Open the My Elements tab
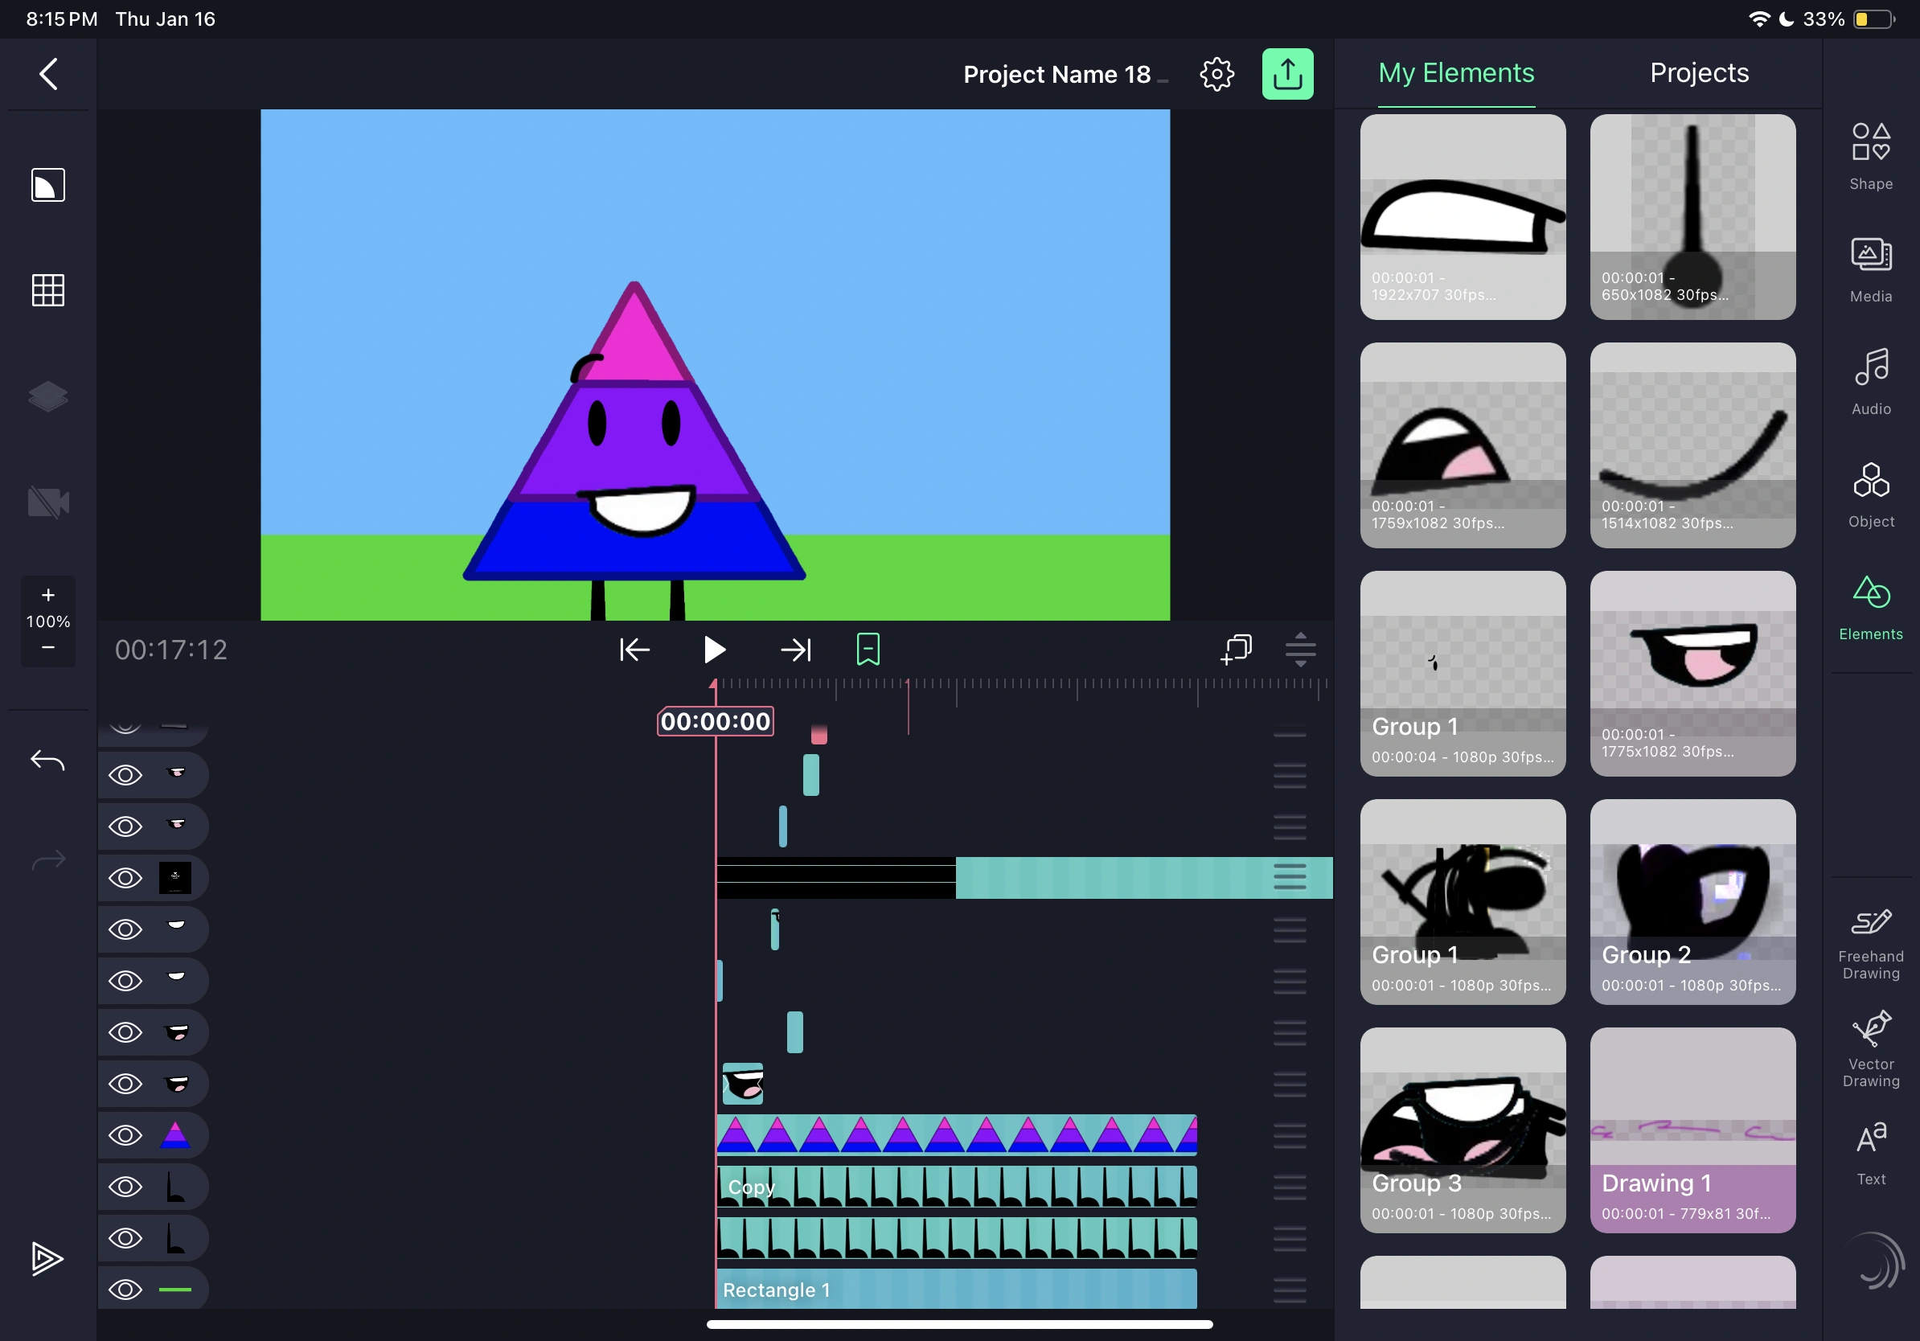The height and width of the screenshot is (1341, 1920). (x=1455, y=72)
